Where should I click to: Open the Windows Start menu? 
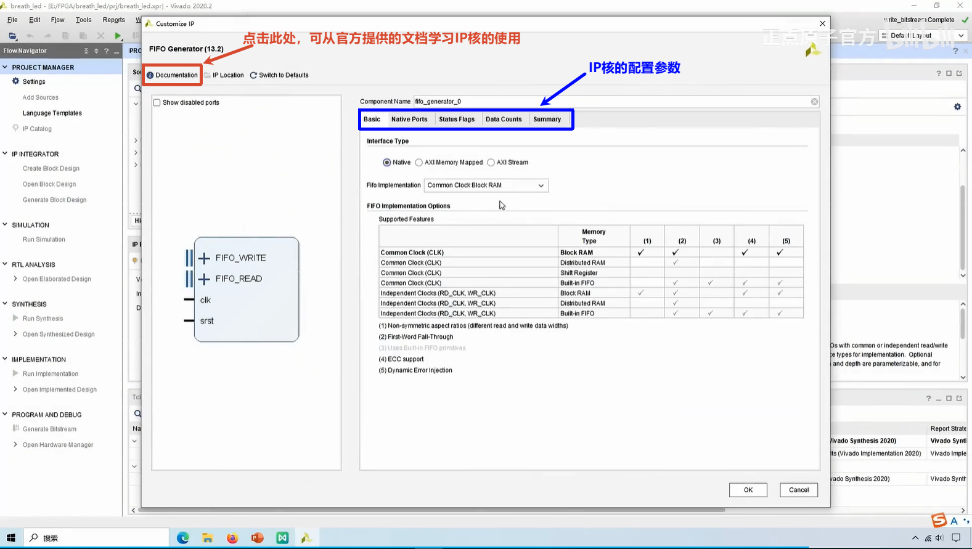click(x=11, y=538)
